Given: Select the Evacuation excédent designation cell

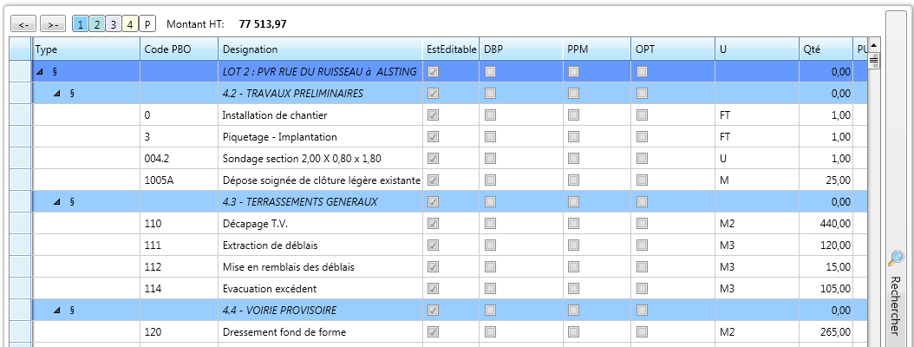Looking at the screenshot, I should point(320,288).
